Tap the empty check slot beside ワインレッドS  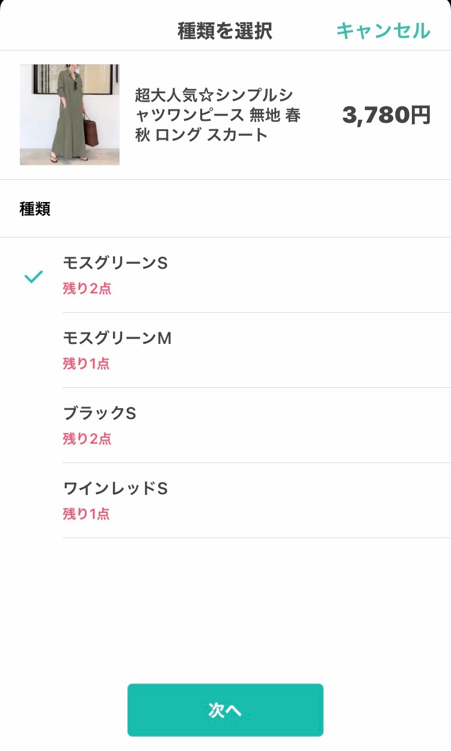[x=34, y=501]
